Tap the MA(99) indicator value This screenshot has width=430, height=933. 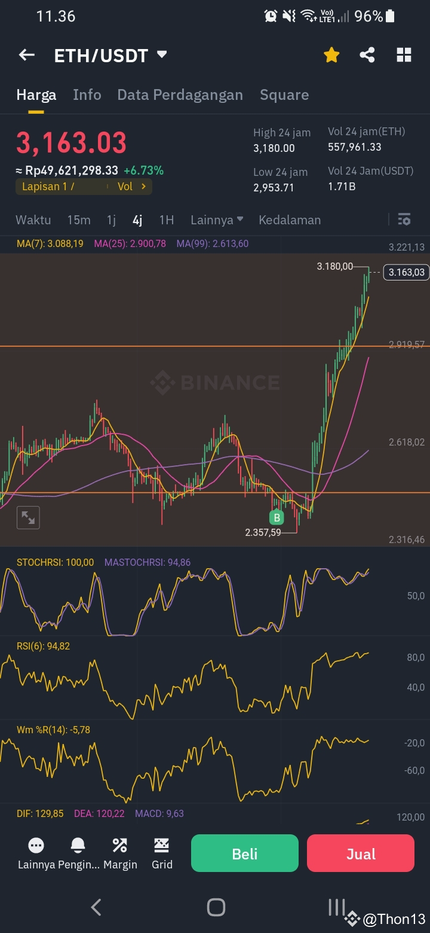click(x=213, y=243)
